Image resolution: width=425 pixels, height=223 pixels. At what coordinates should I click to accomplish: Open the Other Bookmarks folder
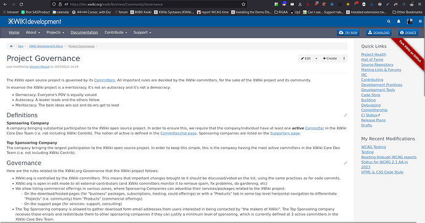coord(407,12)
